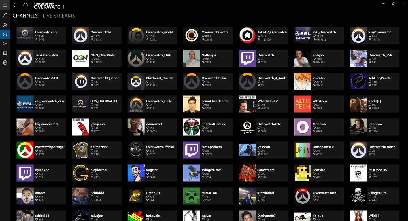
Task: Open the hamburger menu in the sidebar
Action: point(5,5)
